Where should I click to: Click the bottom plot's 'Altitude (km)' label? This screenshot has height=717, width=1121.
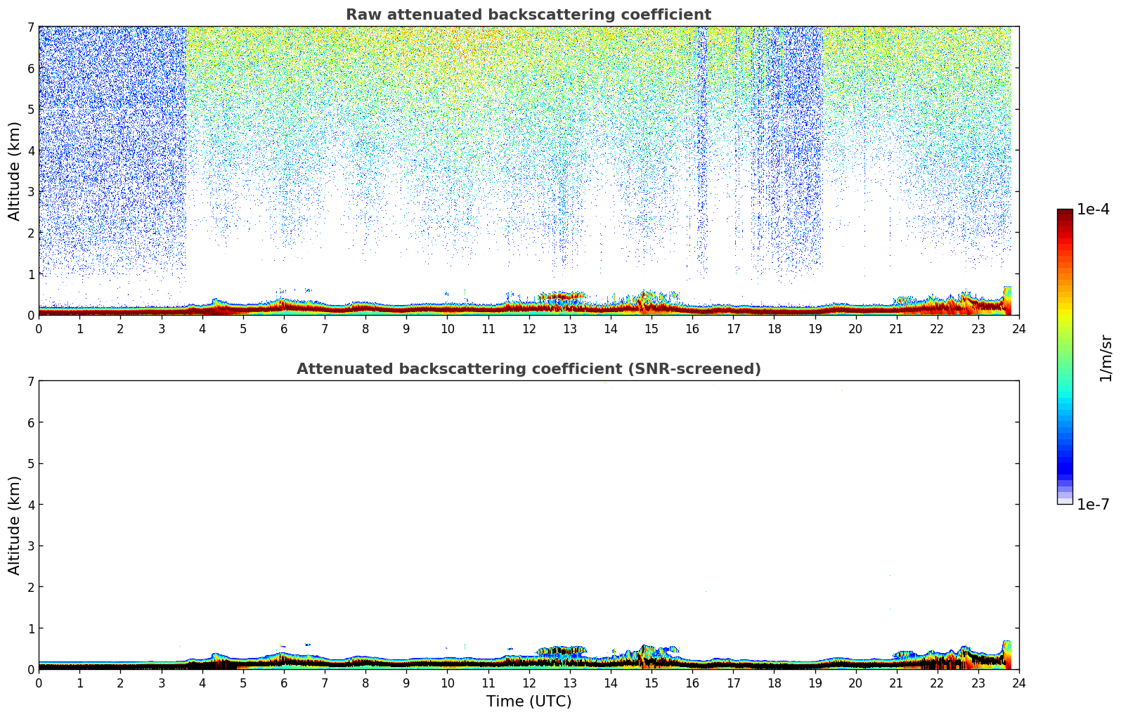tap(15, 525)
